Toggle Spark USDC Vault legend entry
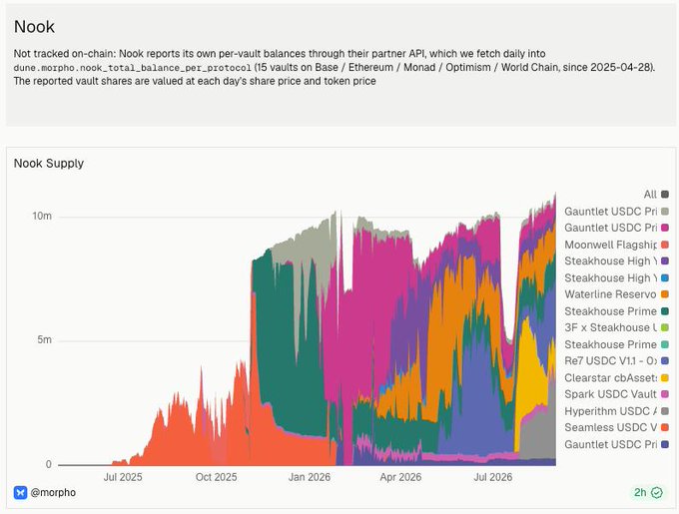Viewport: 679px width, 514px height. (616, 394)
